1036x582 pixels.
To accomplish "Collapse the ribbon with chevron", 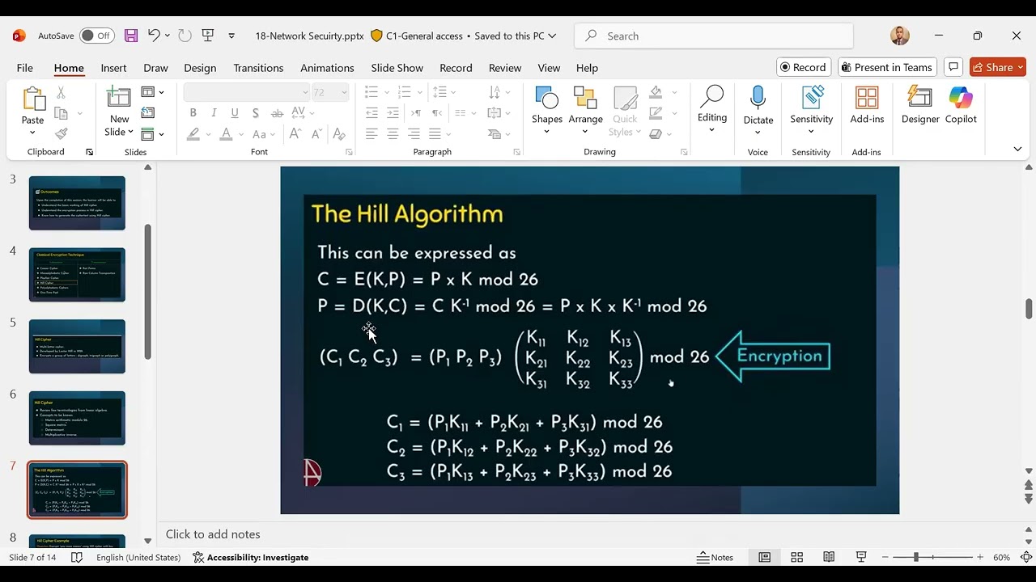I will (1017, 149).
